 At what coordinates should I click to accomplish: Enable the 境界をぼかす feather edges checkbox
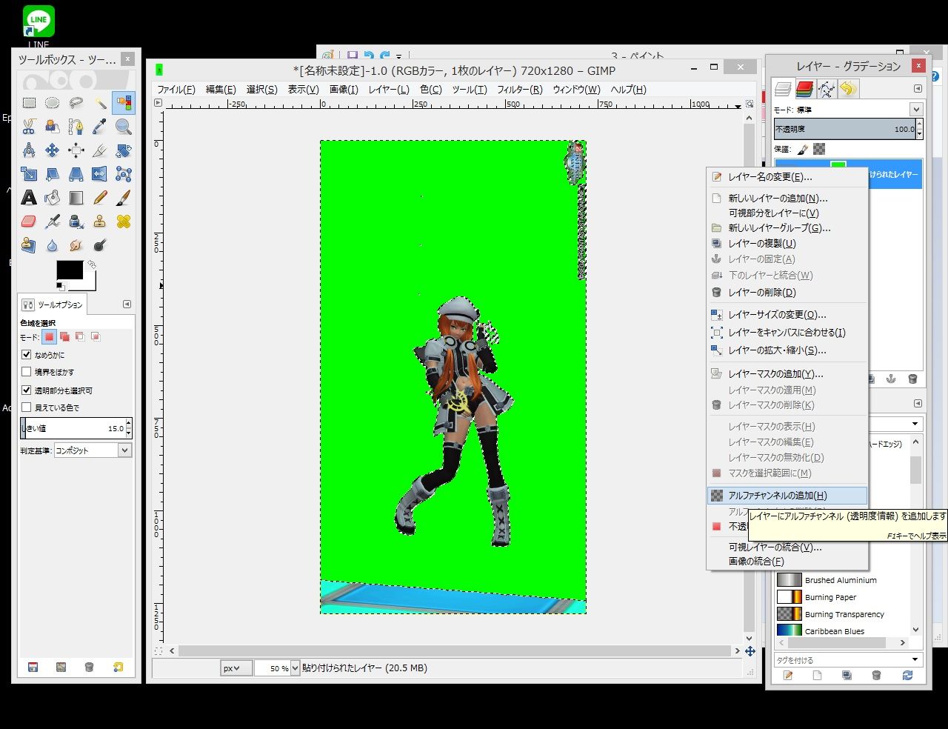(x=27, y=372)
